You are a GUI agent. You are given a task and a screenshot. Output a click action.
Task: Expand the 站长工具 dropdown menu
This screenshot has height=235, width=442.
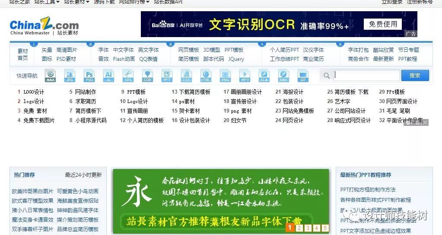[x=47, y=2]
